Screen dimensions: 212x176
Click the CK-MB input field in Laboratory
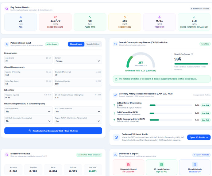point(78,96)
